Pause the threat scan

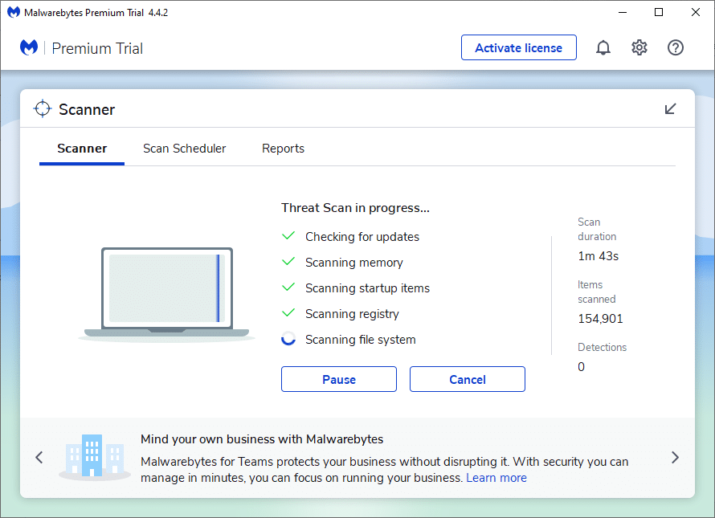point(339,379)
